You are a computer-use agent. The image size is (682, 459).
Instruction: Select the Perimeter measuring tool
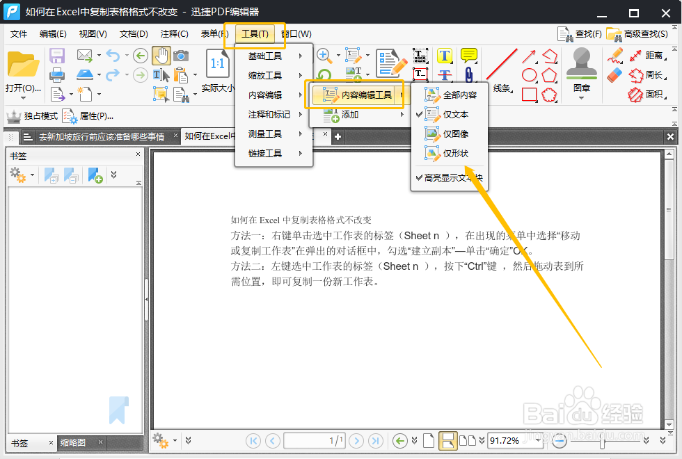click(x=648, y=75)
